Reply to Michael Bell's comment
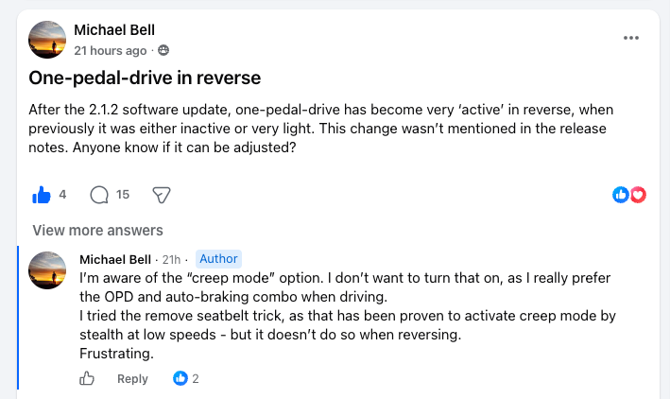This screenshot has width=670, height=399. click(132, 379)
